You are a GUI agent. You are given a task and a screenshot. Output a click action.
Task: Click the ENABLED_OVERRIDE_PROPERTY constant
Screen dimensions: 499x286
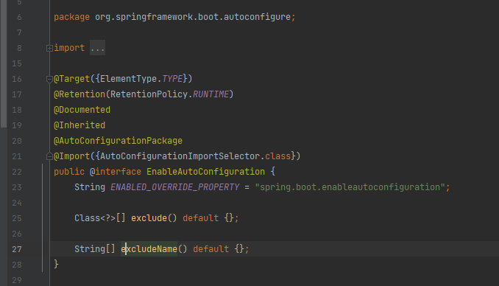174,187
